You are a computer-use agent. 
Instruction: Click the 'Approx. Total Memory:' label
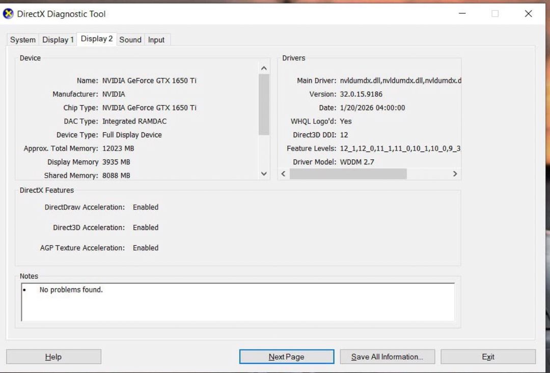pyautogui.click(x=61, y=149)
